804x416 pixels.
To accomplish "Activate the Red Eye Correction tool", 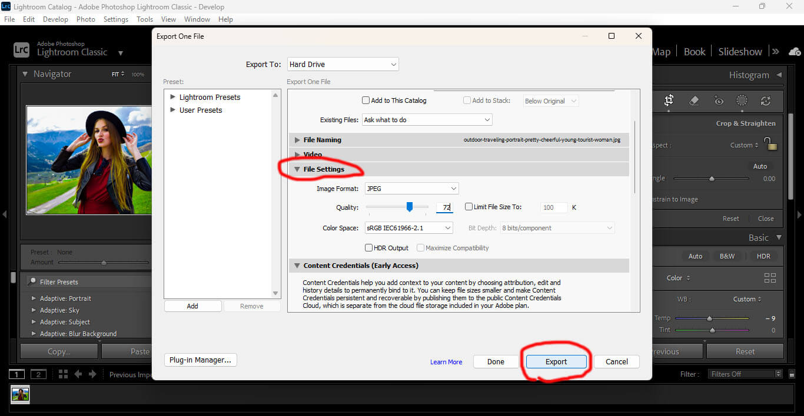I will (x=718, y=100).
